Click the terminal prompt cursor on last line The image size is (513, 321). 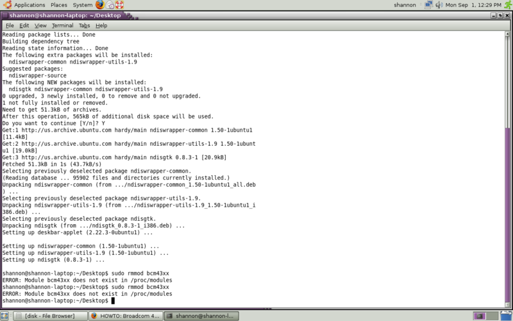click(113, 300)
